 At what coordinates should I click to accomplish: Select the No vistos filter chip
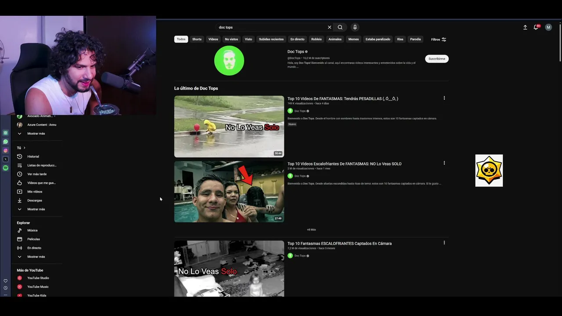tap(231, 39)
